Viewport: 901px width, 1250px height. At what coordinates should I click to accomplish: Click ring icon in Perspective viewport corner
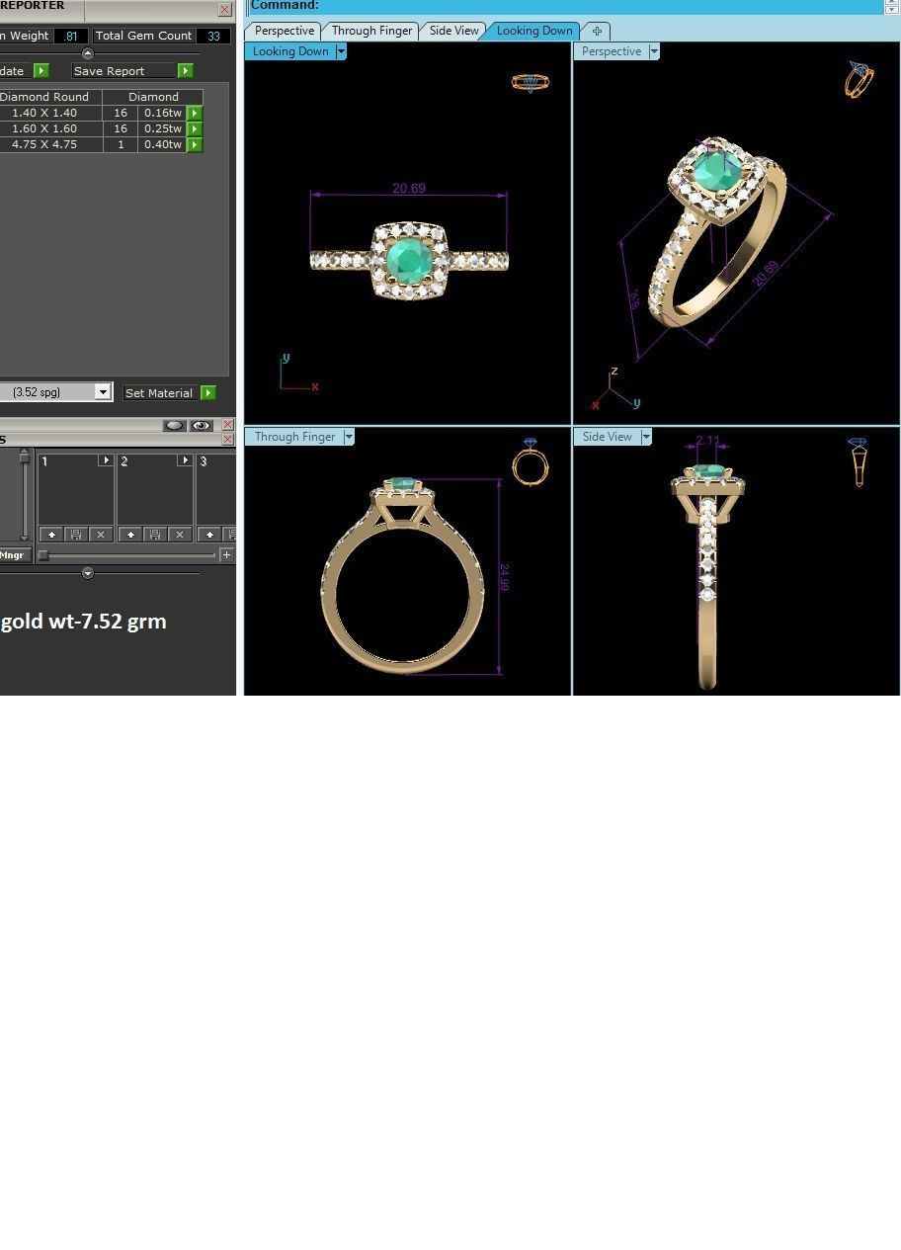tap(860, 79)
